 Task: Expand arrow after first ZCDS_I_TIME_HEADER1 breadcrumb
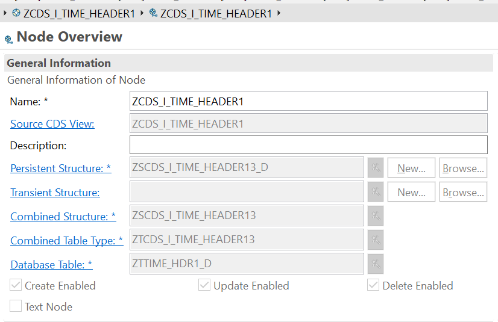pos(142,13)
